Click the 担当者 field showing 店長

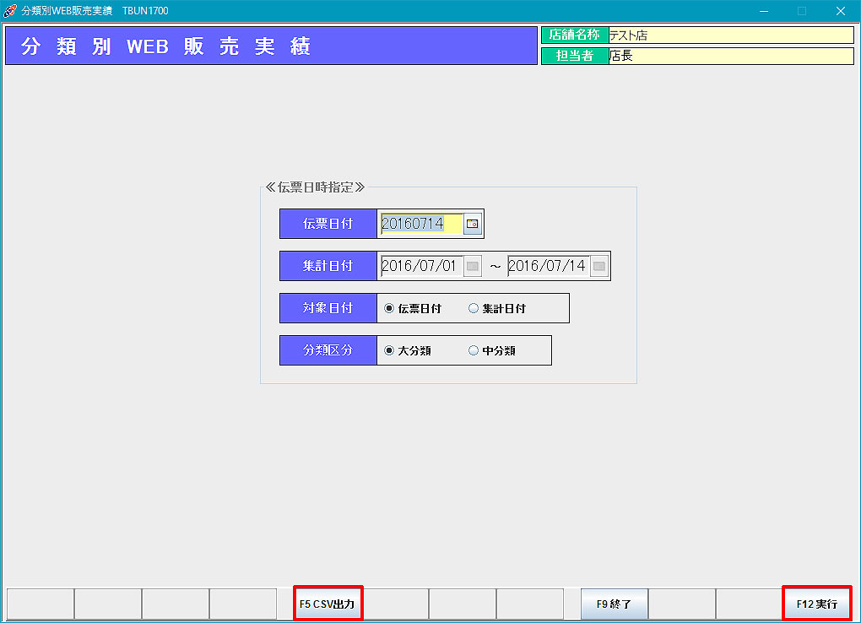(x=731, y=56)
